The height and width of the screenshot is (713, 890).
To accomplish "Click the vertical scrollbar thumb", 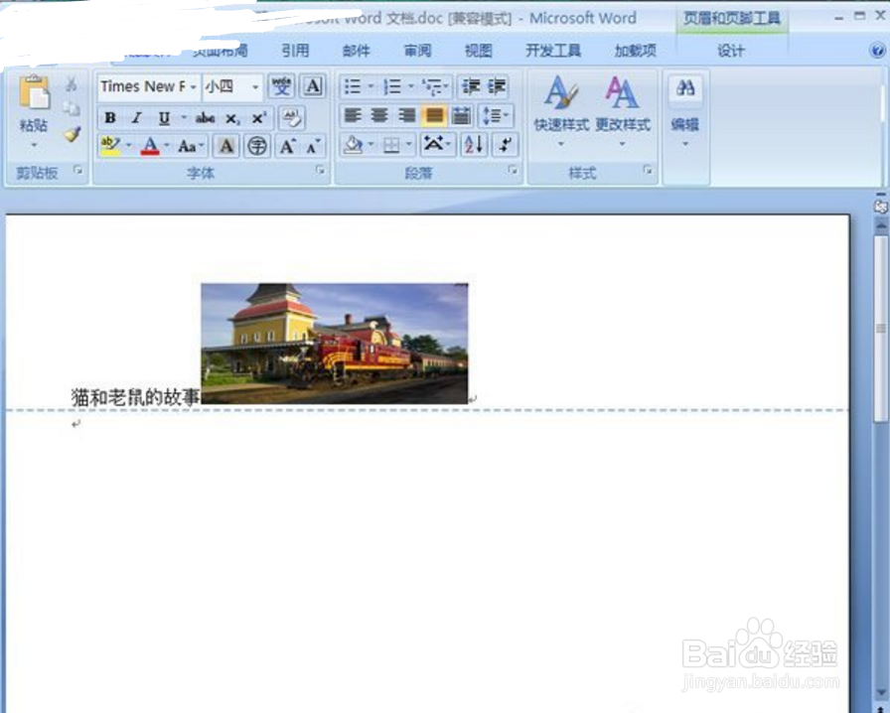I will coord(880,328).
